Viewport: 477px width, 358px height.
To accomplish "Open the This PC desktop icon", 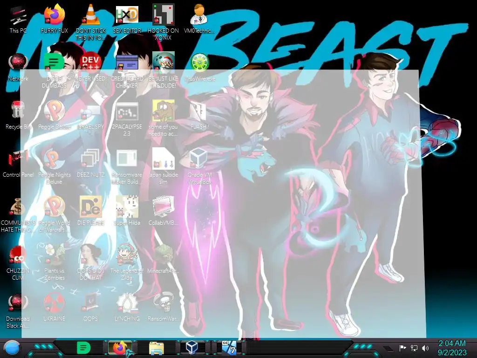I will pyautogui.click(x=18, y=20).
